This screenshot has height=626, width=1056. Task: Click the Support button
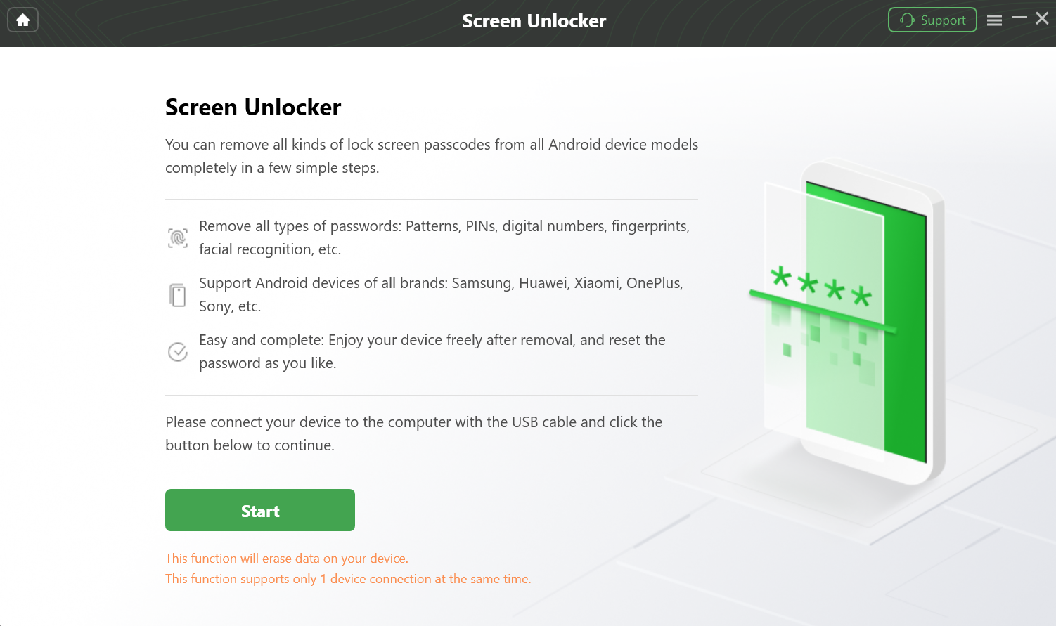pyautogui.click(x=932, y=20)
